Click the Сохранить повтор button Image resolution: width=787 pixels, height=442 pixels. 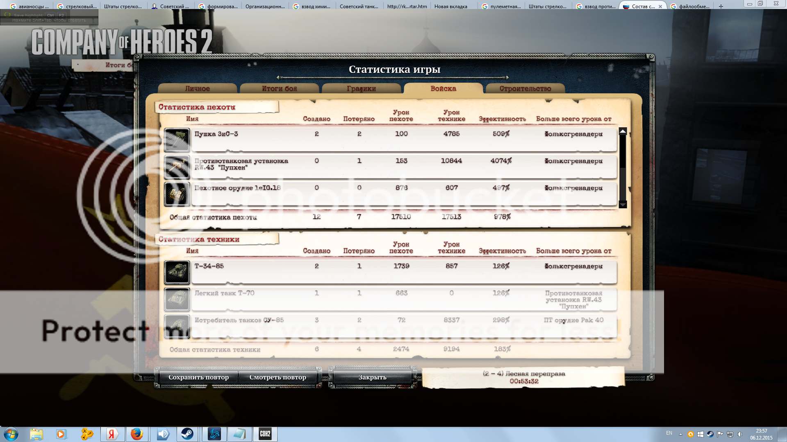click(198, 377)
